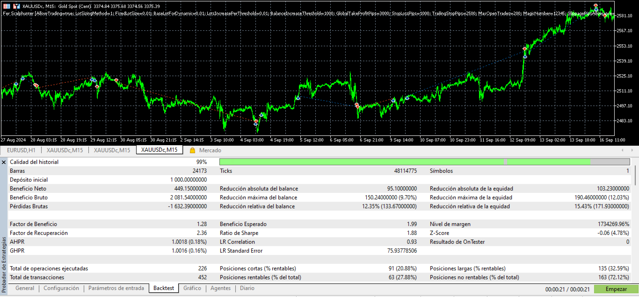Select Posiciones no rentables value 163 (72.12%)
639x297 pixels.
[x=614, y=277]
